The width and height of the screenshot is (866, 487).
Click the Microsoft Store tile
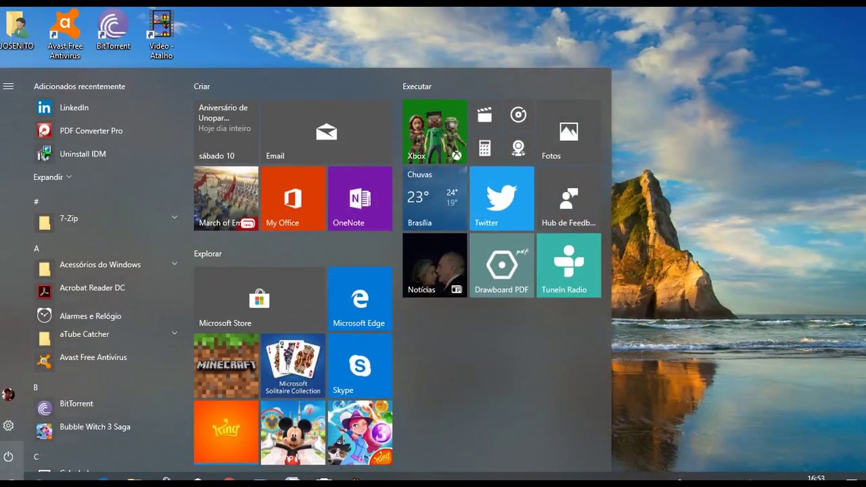point(259,298)
